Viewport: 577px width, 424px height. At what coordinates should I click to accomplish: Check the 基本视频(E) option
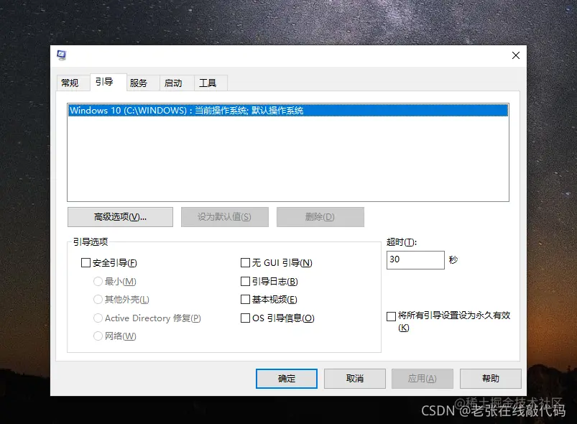(x=245, y=299)
